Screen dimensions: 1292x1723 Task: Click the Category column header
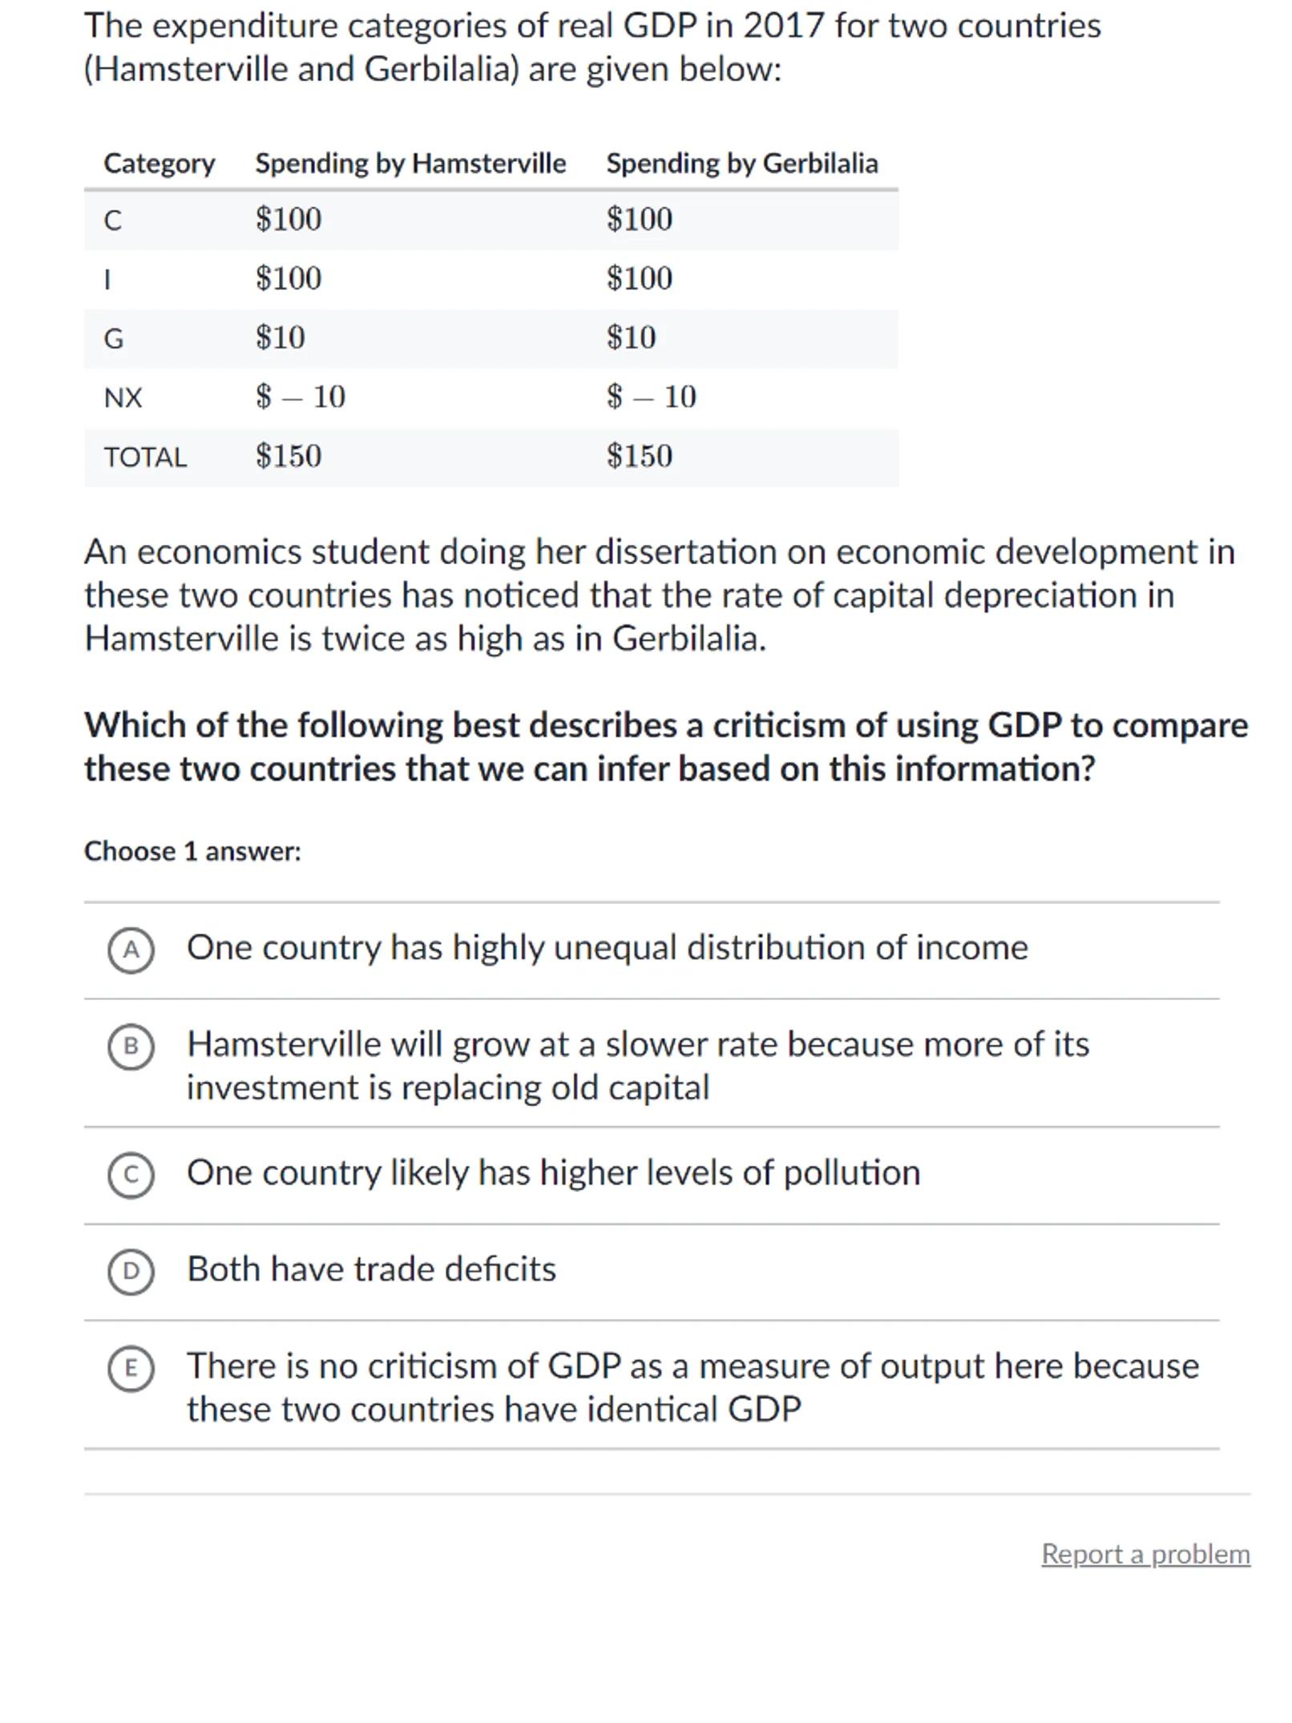pyautogui.click(x=159, y=163)
